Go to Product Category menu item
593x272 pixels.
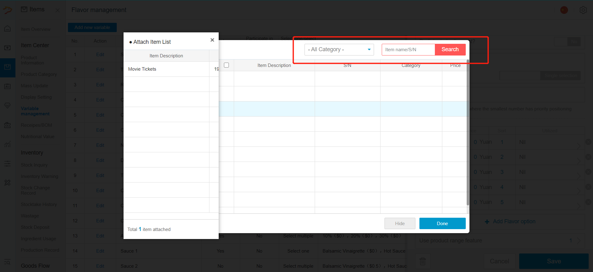(39, 74)
